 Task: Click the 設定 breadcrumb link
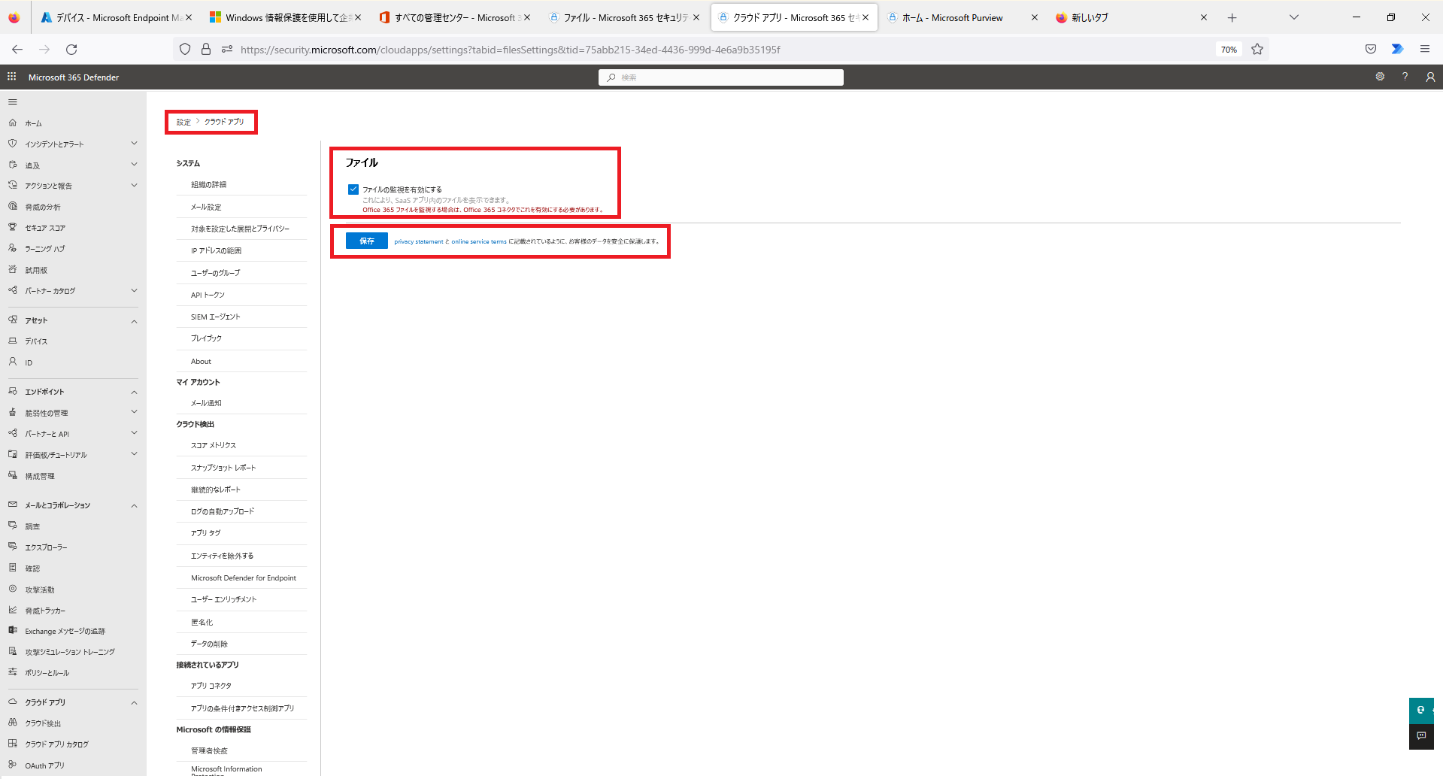183,122
